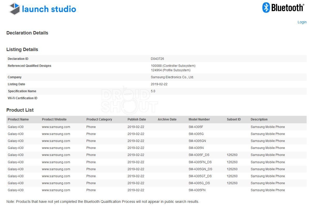Click model number SM-A305F
The width and height of the screenshot is (310, 207).
196,127
